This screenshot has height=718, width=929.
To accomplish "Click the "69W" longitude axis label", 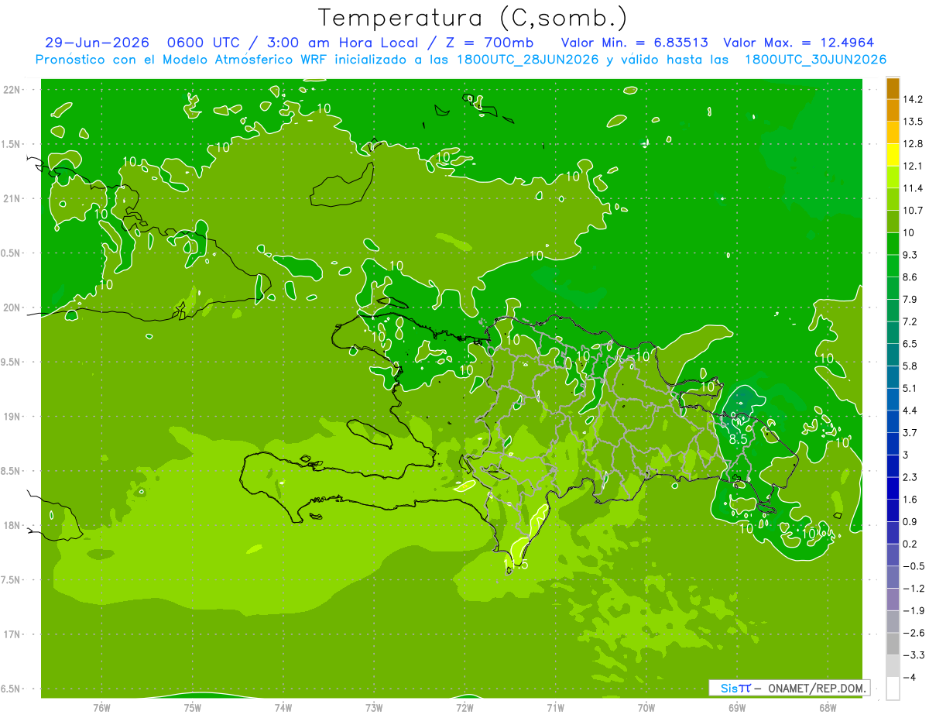I will pos(736,707).
